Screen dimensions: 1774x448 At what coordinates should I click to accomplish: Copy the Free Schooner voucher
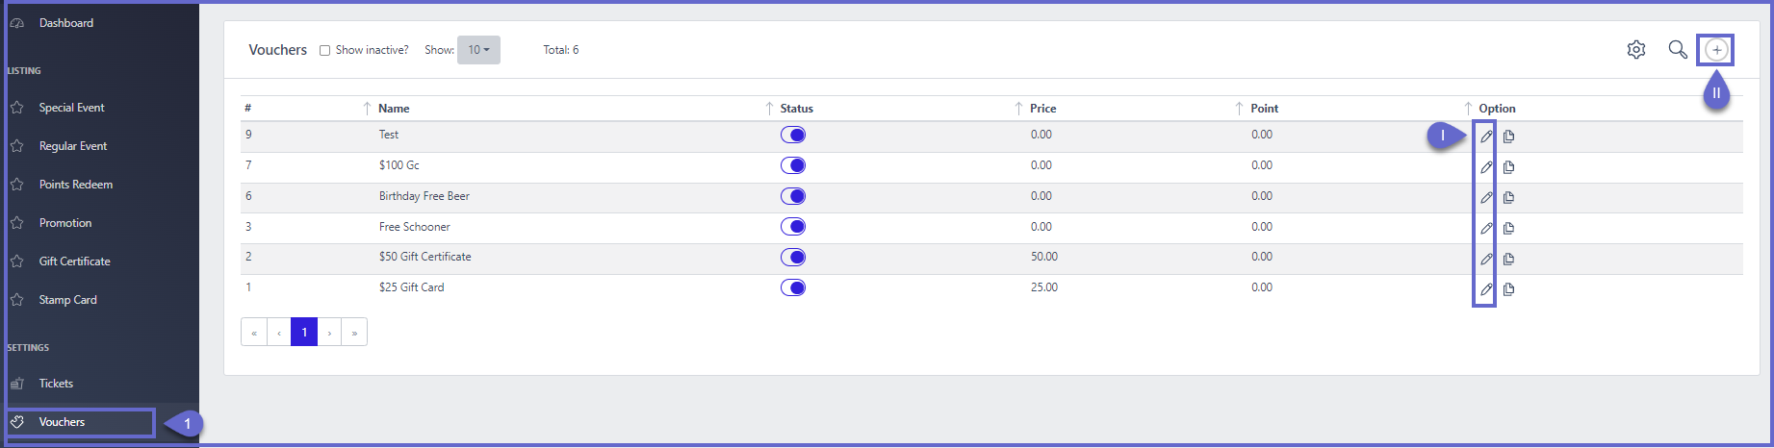click(1508, 229)
